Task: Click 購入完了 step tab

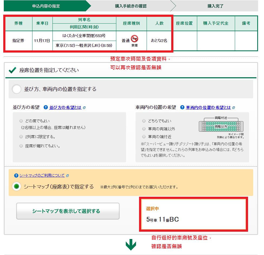Action: click(x=215, y=6)
